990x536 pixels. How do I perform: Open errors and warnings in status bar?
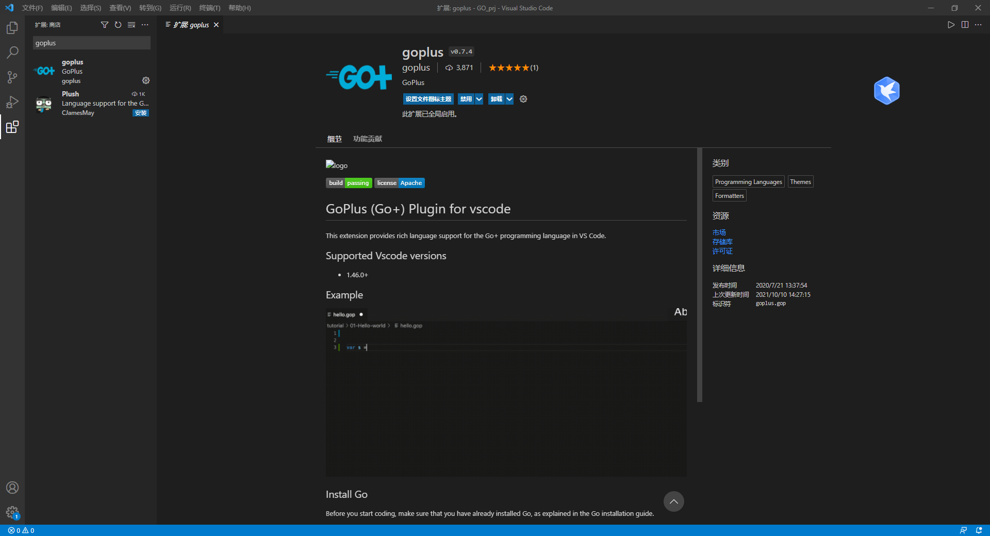click(21, 530)
